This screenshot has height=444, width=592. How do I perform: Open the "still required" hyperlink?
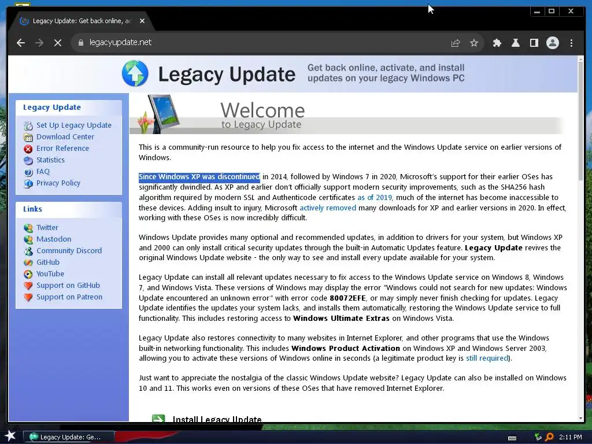coord(487,358)
